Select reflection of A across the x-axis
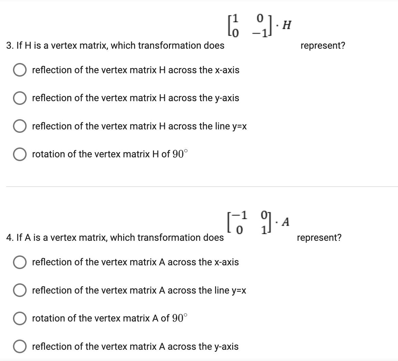 point(19,262)
